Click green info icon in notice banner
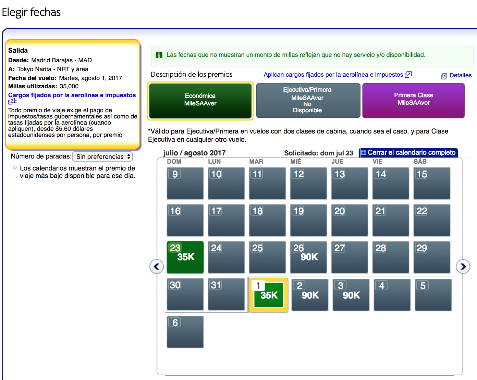Image resolution: width=477 pixels, height=380 pixels. pyautogui.click(x=159, y=55)
